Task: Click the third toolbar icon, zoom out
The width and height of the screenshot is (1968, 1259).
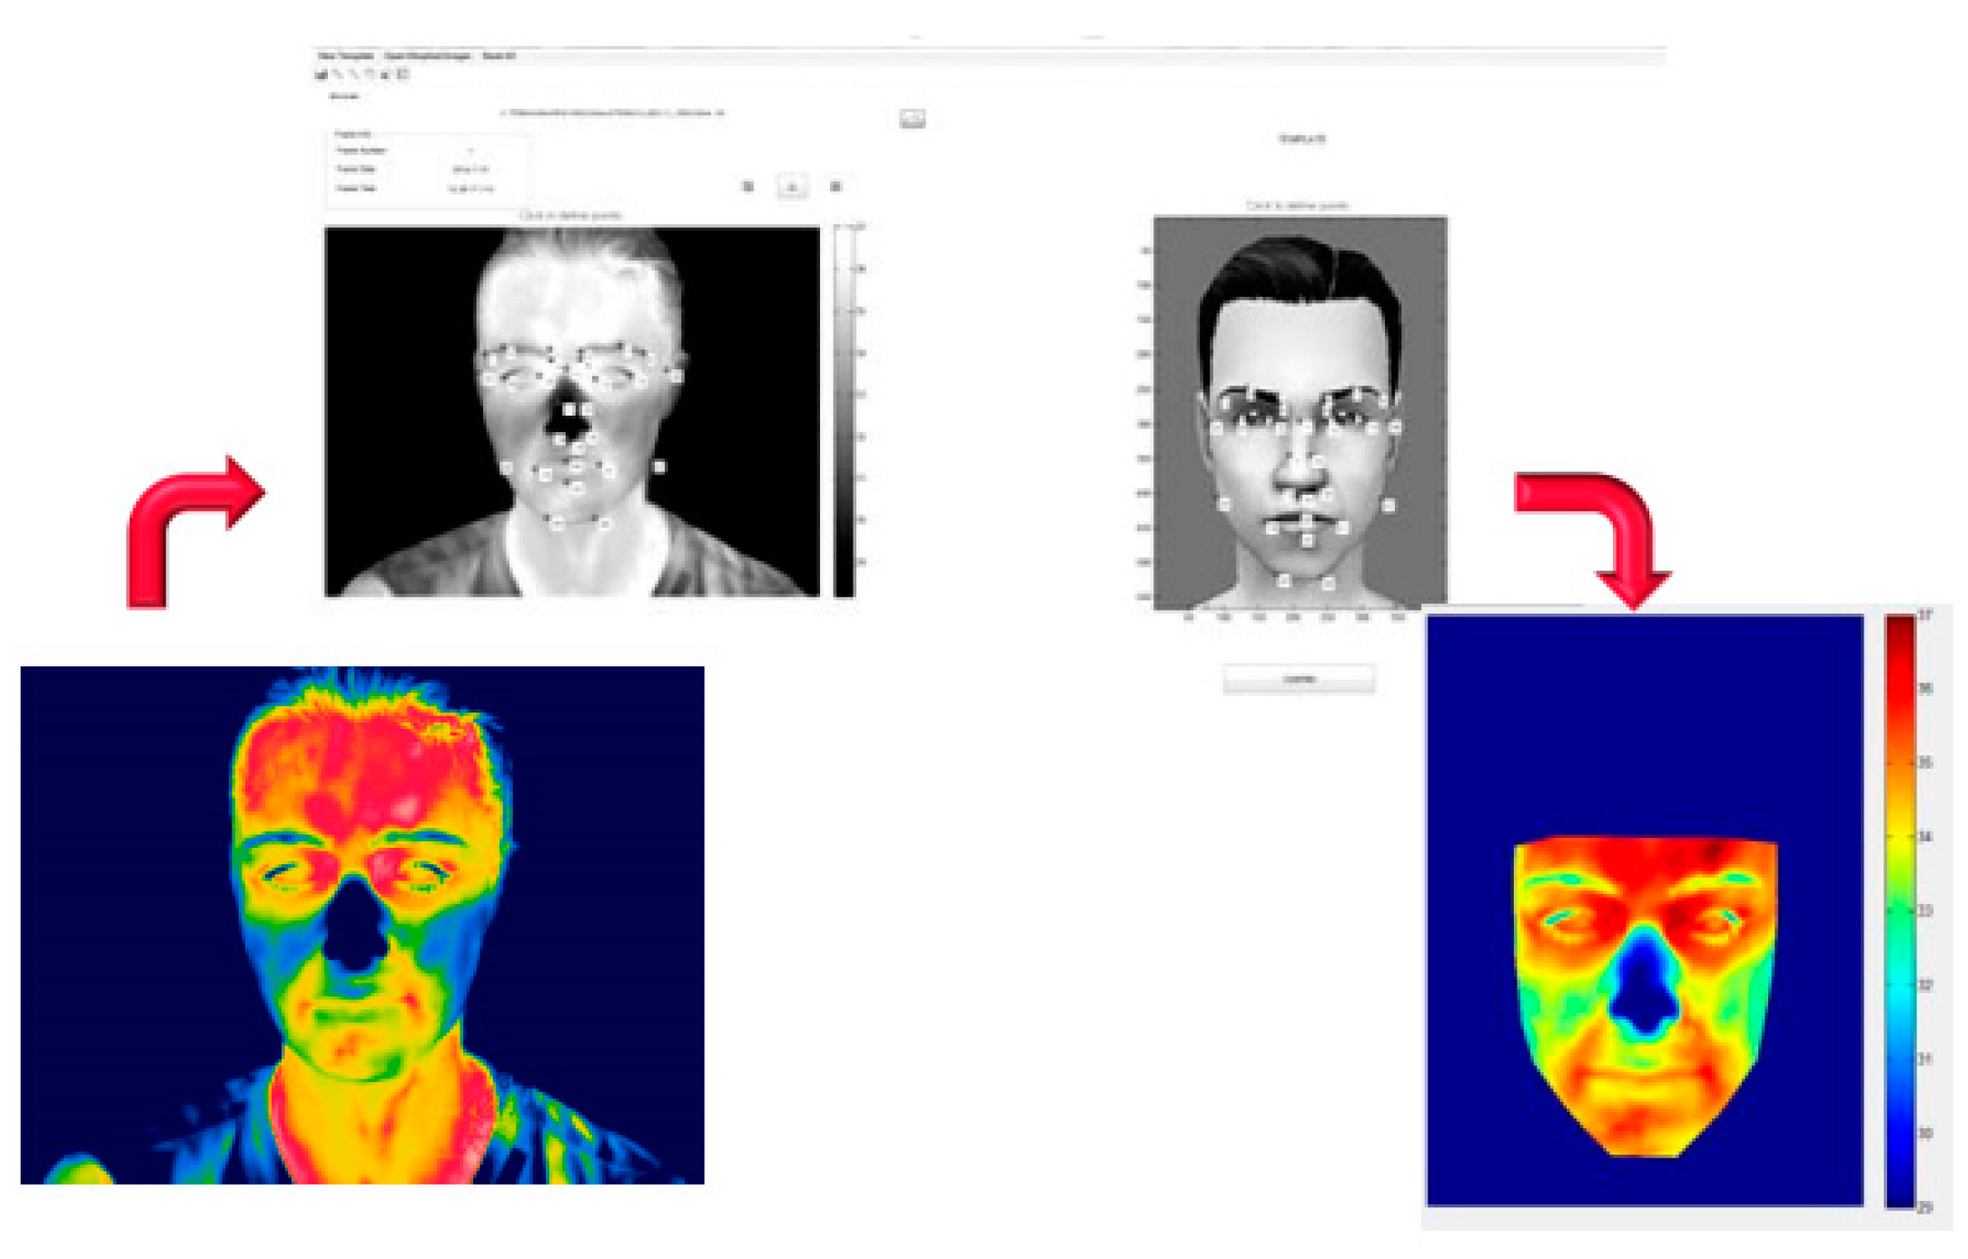Action: click(354, 74)
